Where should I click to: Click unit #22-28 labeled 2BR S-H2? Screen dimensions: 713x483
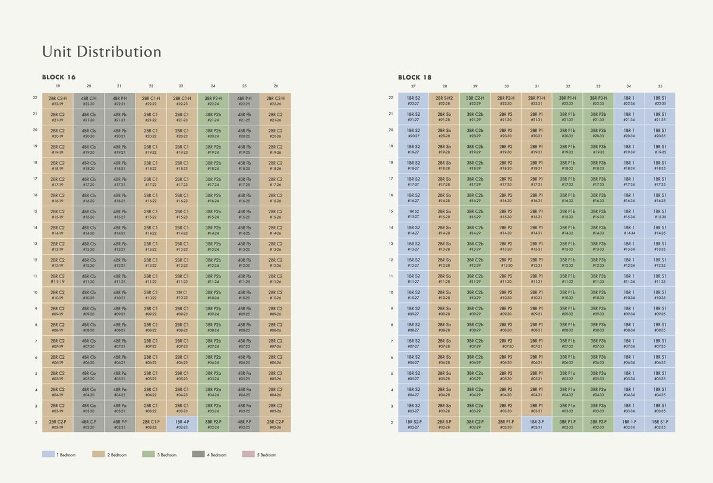pyautogui.click(x=444, y=101)
